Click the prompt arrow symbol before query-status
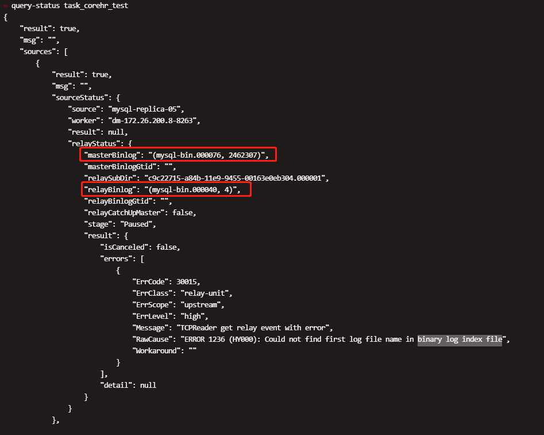The width and height of the screenshot is (544, 435). (5, 6)
